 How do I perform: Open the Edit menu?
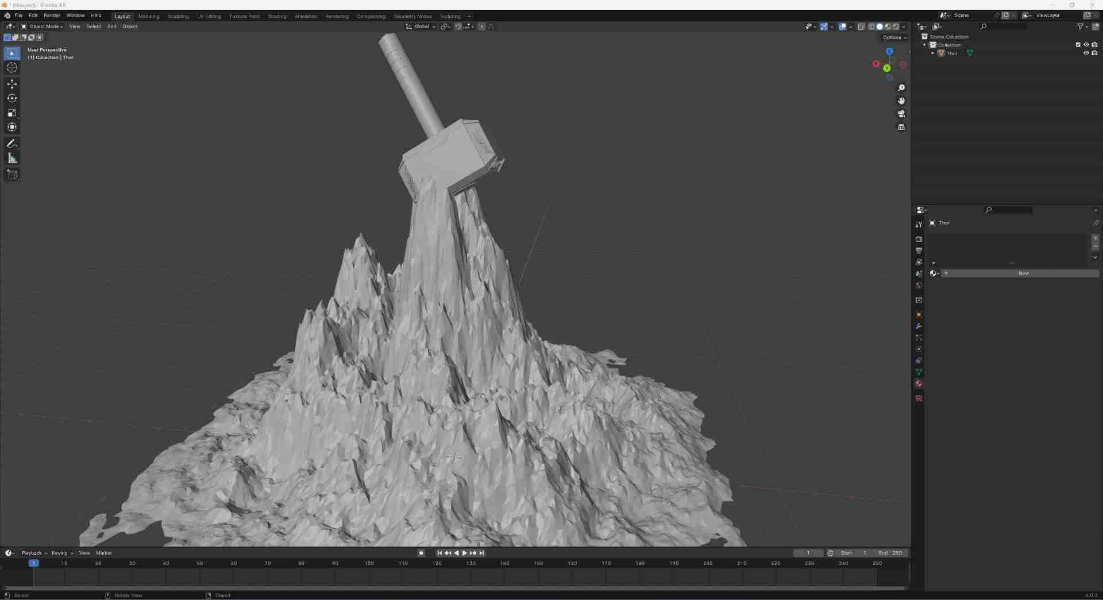tap(33, 16)
